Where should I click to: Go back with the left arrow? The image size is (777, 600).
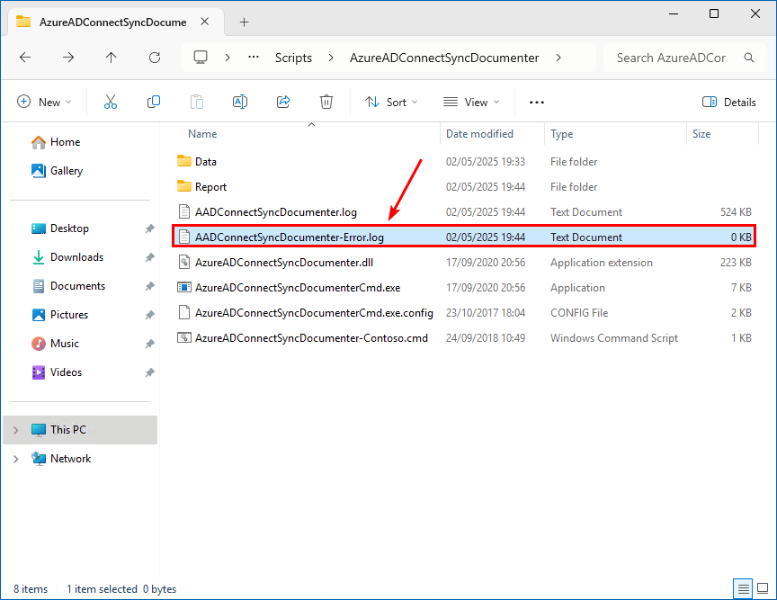(x=25, y=58)
